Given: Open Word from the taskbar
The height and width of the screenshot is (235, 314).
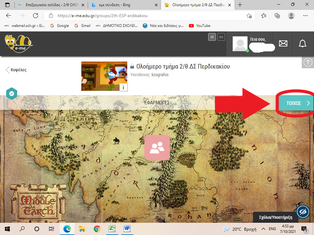Looking at the screenshot, I should pos(127,229).
